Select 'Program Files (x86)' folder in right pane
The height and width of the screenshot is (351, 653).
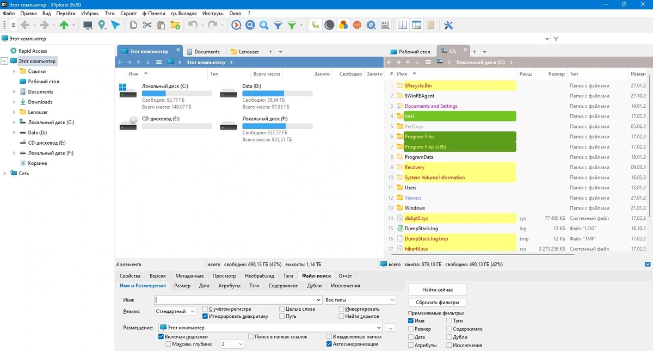(x=460, y=147)
